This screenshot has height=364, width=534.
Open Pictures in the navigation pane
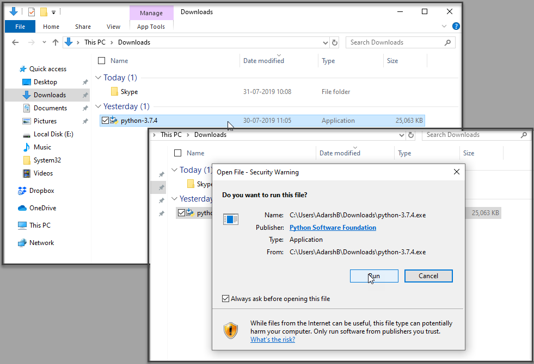click(45, 121)
